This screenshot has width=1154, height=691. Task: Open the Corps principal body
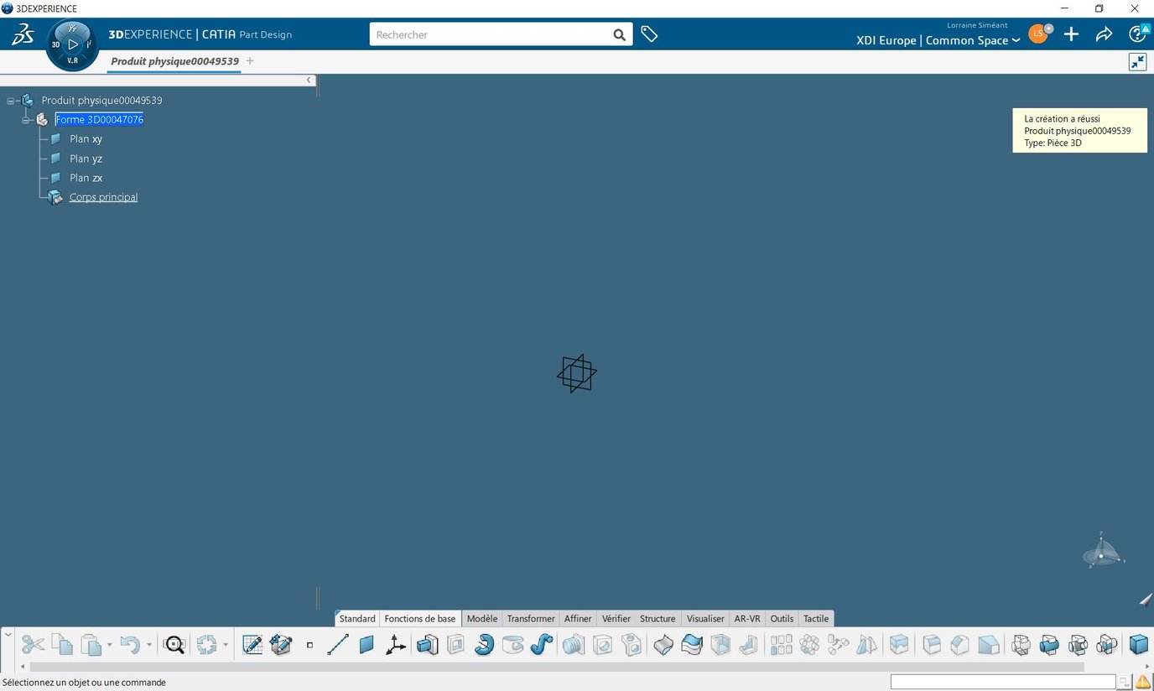click(103, 197)
